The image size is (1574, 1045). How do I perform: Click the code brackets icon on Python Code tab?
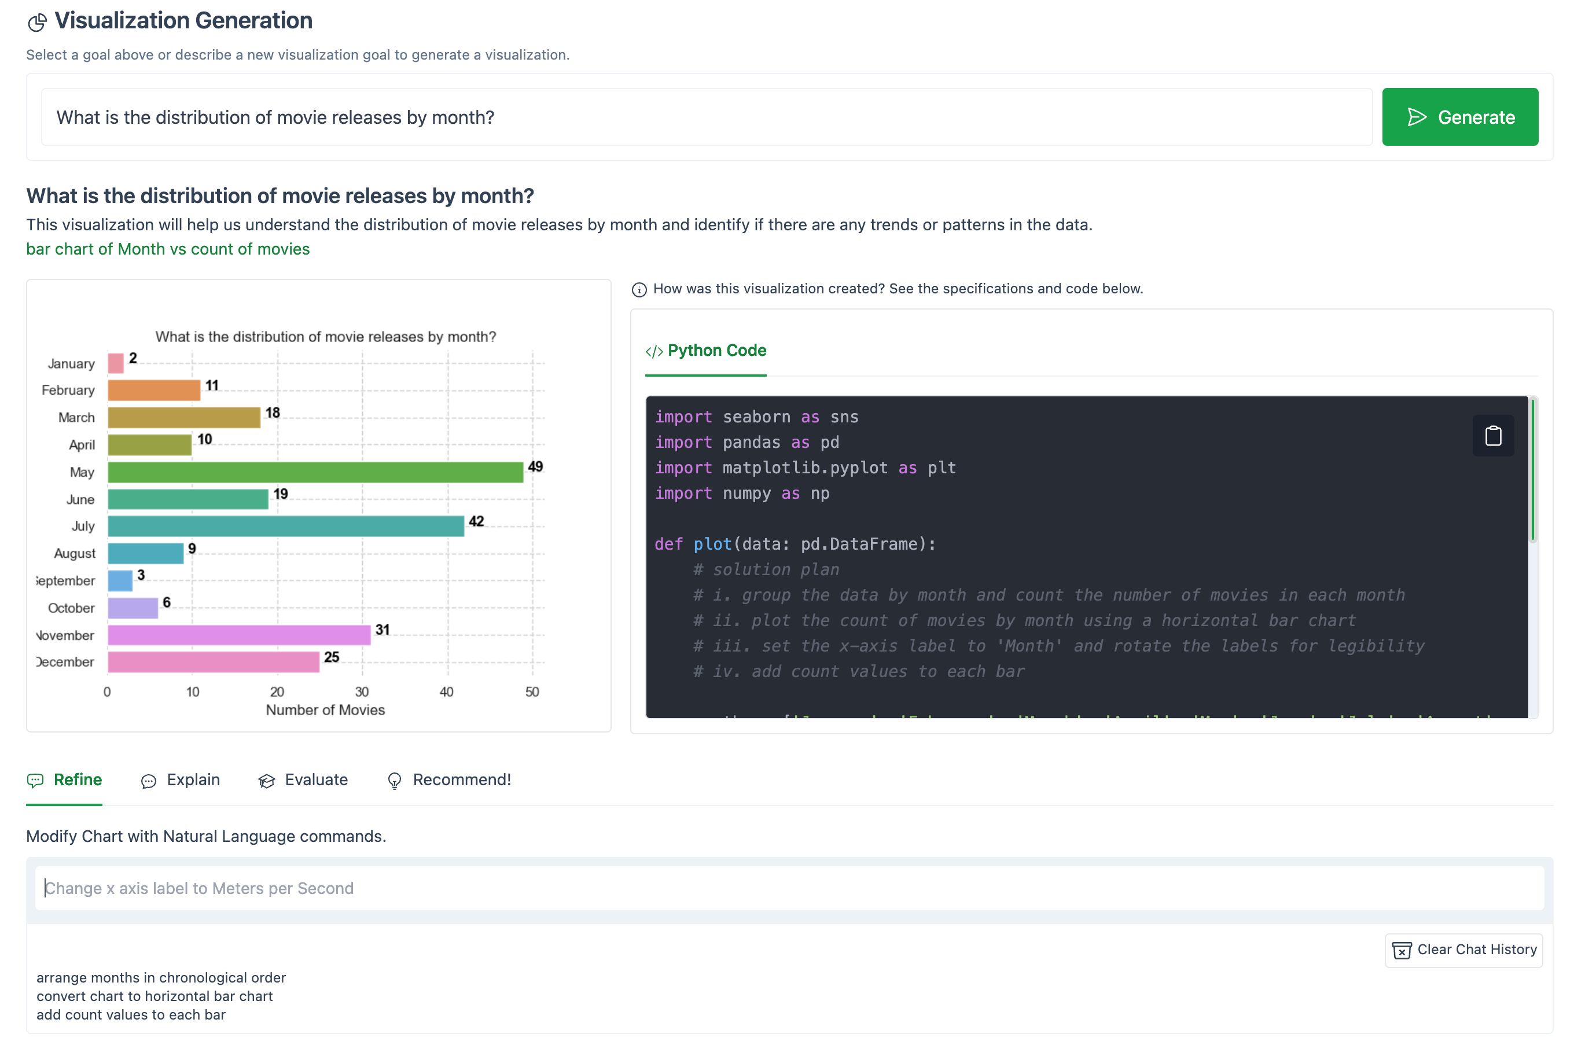[x=654, y=351]
